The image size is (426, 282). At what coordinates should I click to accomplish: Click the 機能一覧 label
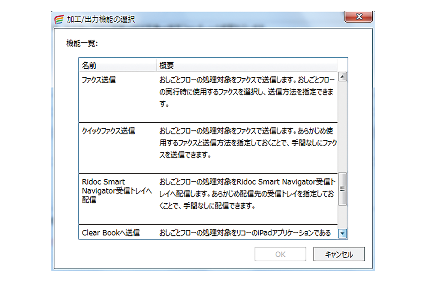(82, 43)
